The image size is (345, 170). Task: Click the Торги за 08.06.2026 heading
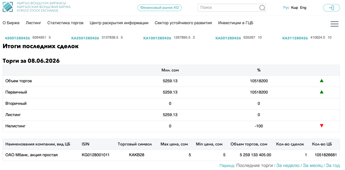pyautogui.click(x=31, y=61)
